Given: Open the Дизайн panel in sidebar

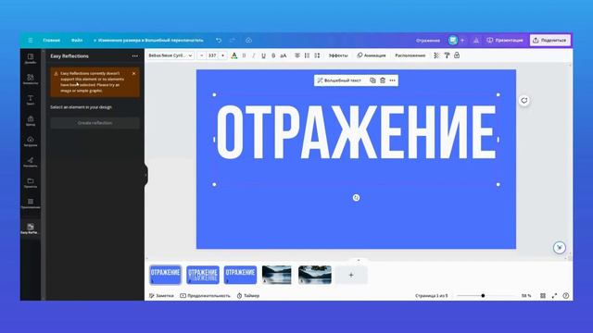Looking at the screenshot, I should click(31, 58).
